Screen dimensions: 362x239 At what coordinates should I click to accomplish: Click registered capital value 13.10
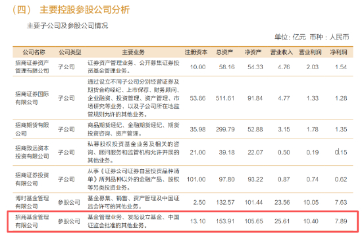coord(197,221)
